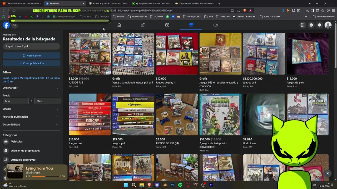337x189 pixels.
Task: Open Photoshop from the taskbar
Action: pyautogui.click(x=172, y=185)
